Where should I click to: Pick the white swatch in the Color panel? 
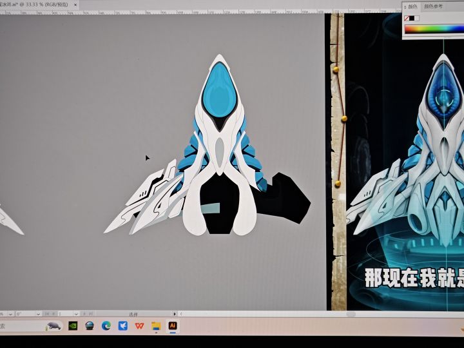[x=417, y=18]
